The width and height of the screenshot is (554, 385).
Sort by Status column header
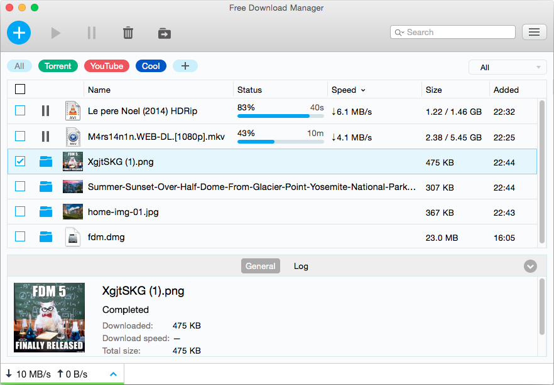coord(249,90)
